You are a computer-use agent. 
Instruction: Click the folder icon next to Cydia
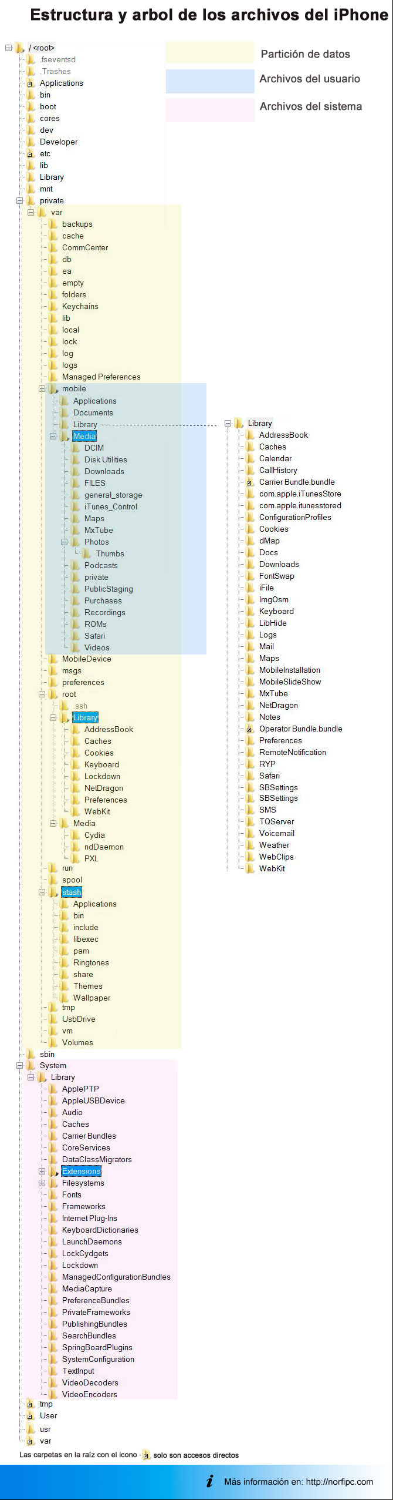coord(75,835)
